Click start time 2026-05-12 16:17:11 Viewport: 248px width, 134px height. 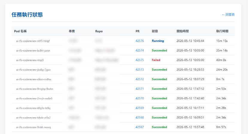pos(190,108)
